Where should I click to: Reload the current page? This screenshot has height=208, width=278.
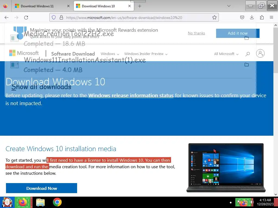pos(26,18)
